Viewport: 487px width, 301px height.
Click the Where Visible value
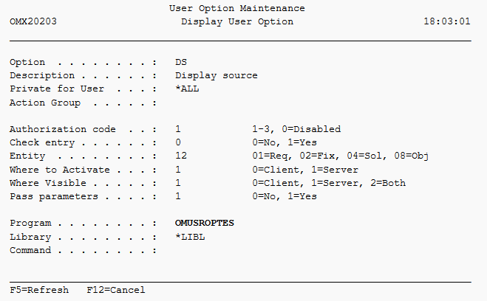tap(178, 183)
